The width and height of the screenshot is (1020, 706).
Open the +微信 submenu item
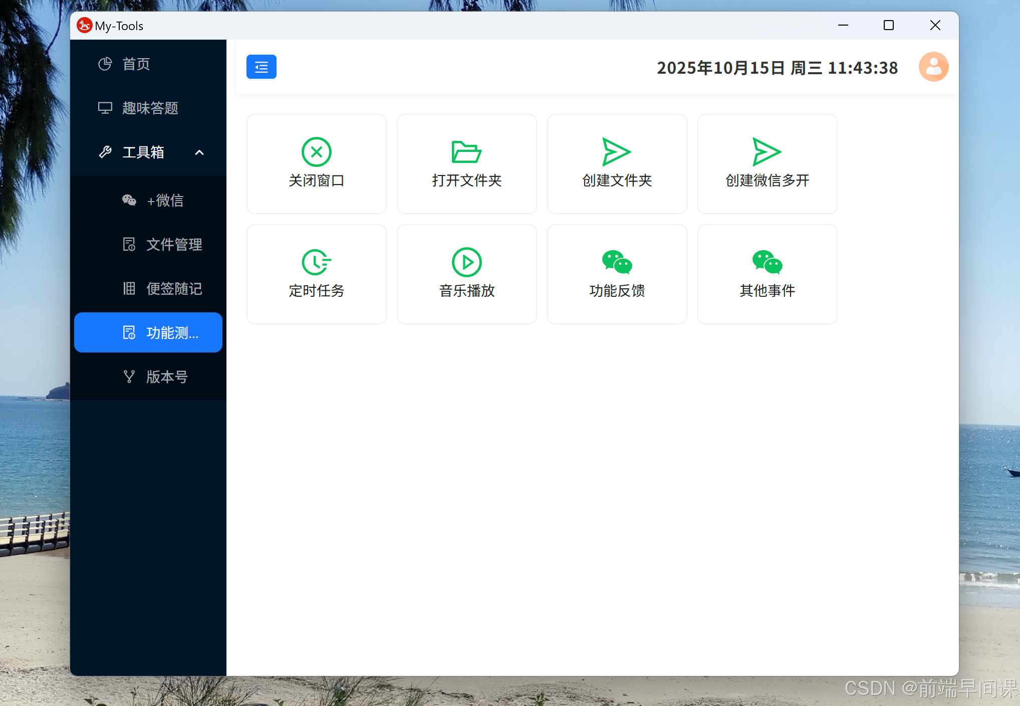[x=148, y=200]
